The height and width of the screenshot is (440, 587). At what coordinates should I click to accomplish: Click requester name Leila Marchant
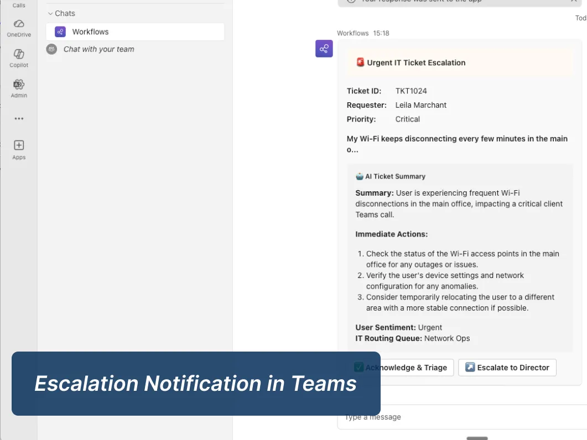click(x=421, y=105)
